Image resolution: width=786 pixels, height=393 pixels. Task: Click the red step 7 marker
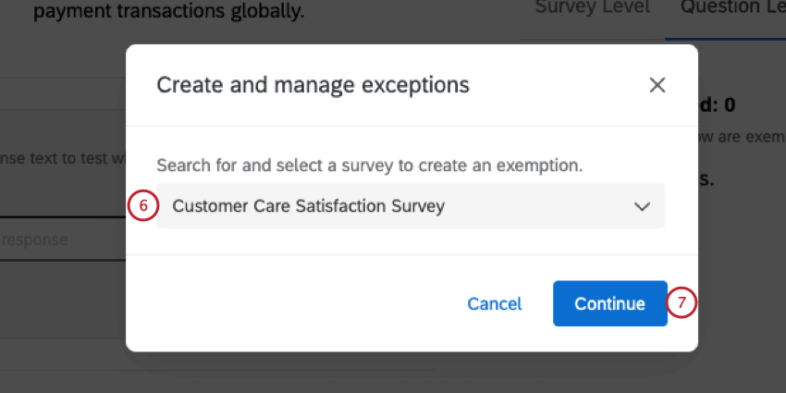[681, 302]
